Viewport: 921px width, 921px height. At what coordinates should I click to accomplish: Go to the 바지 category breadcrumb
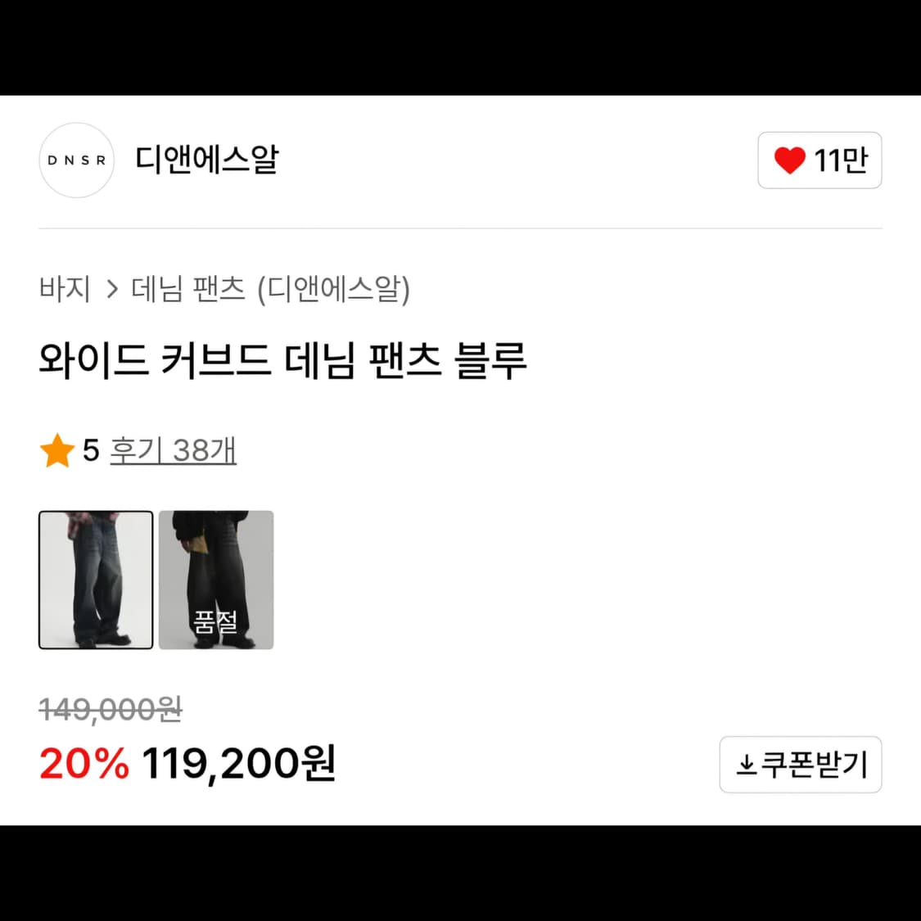point(65,289)
